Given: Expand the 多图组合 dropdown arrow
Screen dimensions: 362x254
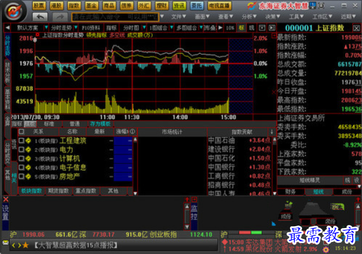Looking at the screenshot, I should click(x=201, y=28).
